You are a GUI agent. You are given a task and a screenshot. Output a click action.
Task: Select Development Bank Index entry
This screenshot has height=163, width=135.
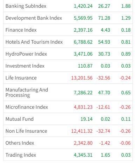tap(68, 18)
